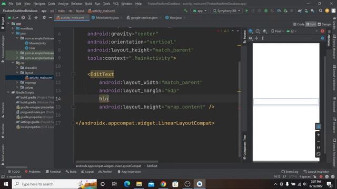Open the Build menu
This screenshot has height=189, width=337.
88,4
